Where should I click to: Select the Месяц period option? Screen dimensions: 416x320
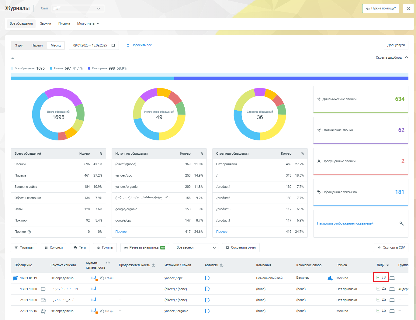click(x=56, y=45)
